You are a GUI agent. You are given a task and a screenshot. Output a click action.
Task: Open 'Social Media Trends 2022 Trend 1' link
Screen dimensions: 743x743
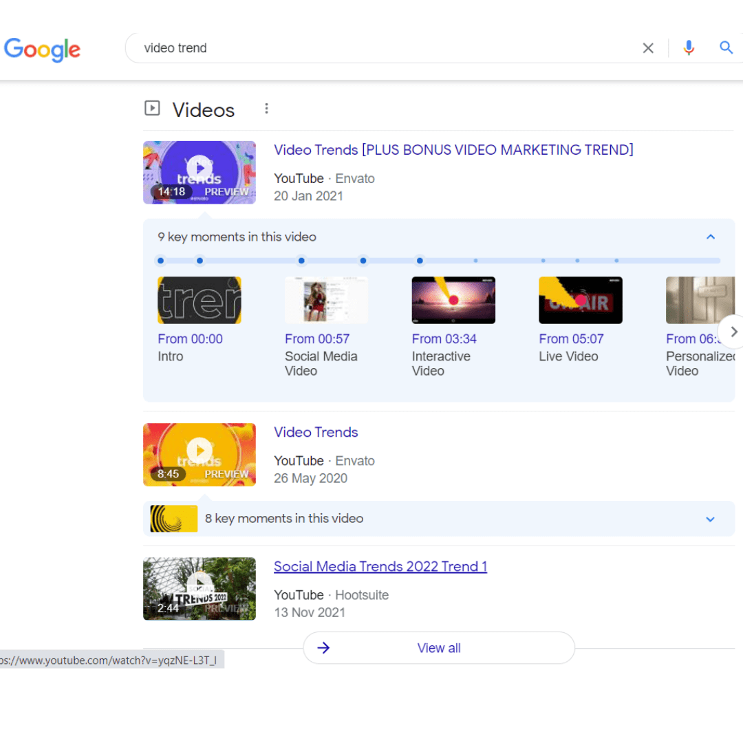tap(380, 567)
